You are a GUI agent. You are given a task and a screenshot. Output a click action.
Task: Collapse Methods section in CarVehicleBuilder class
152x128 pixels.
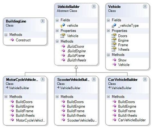pyautogui.click(x=108, y=97)
